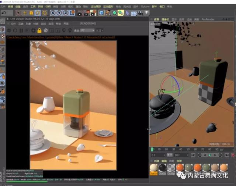Open Live Viewer 文件 menu
Image resolution: width=236 pixels, height=186 pixels.
point(13,24)
